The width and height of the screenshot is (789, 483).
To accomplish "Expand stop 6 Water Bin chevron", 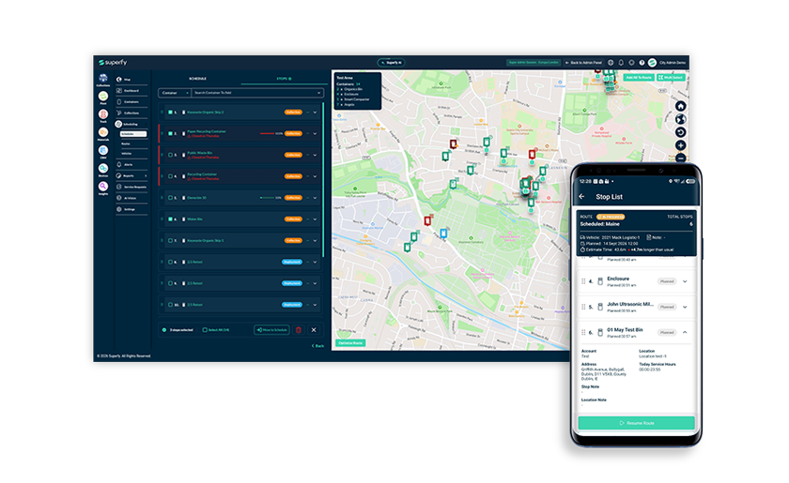I will [x=315, y=219].
